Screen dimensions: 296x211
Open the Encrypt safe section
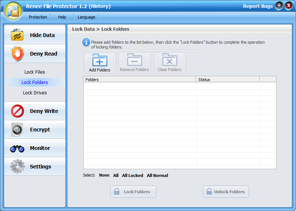(x=35, y=130)
